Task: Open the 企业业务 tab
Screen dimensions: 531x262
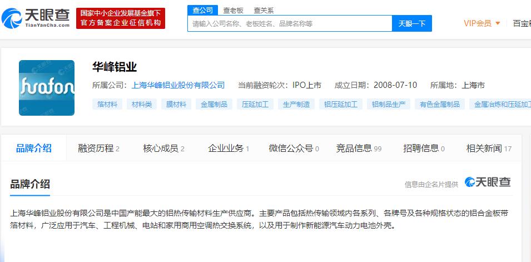Action: click(228, 149)
